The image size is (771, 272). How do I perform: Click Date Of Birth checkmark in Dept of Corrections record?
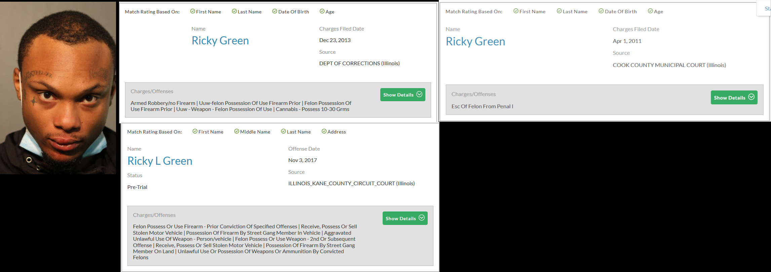tap(275, 11)
